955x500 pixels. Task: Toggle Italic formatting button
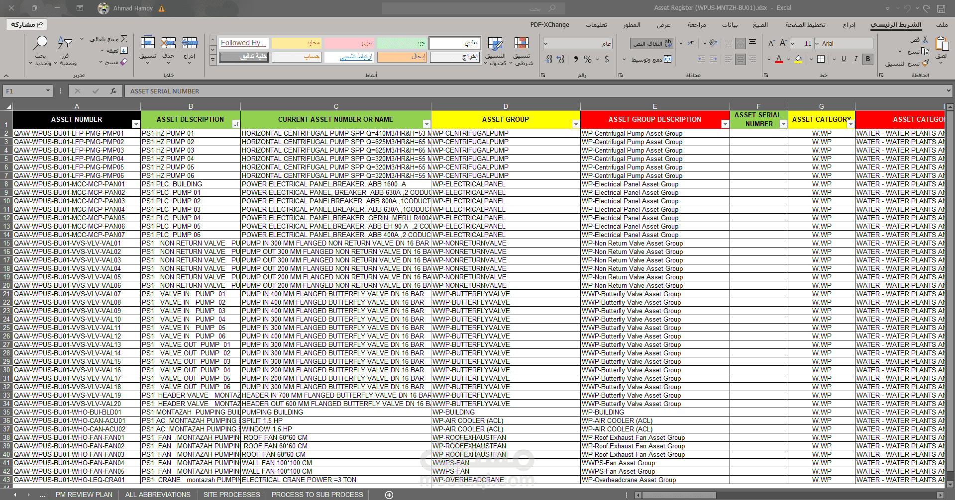pyautogui.click(x=855, y=59)
